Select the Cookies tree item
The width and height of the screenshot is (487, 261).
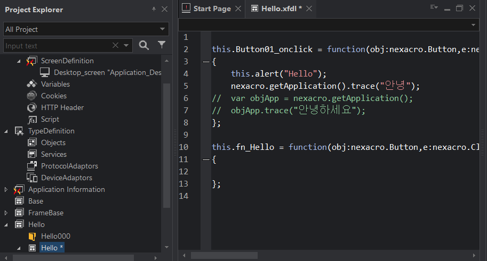coord(54,96)
